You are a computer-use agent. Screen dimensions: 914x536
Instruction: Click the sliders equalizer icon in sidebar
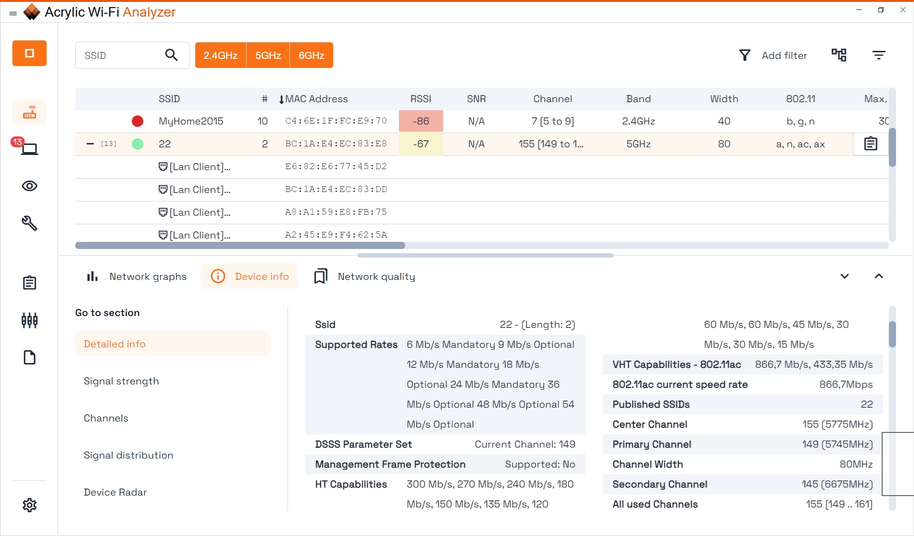coord(30,320)
